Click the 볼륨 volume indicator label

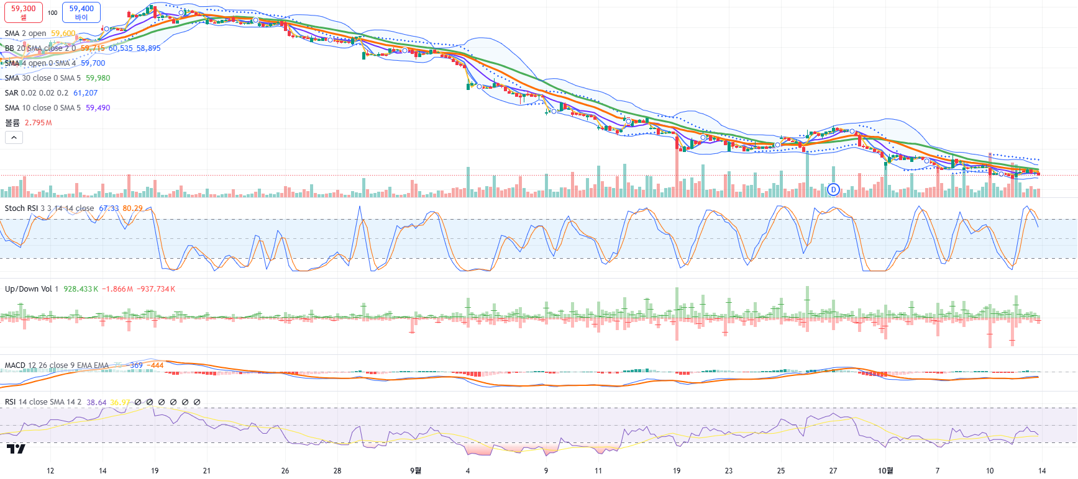click(12, 123)
